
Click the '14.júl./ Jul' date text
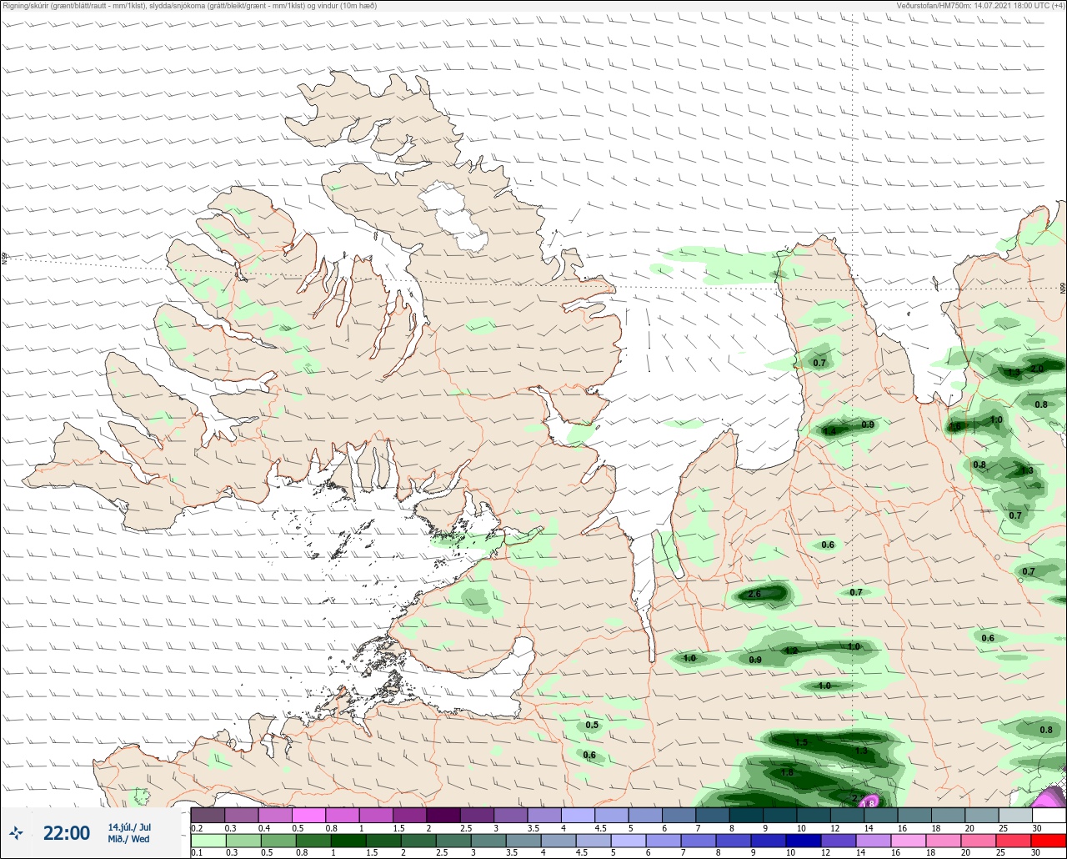click(129, 827)
